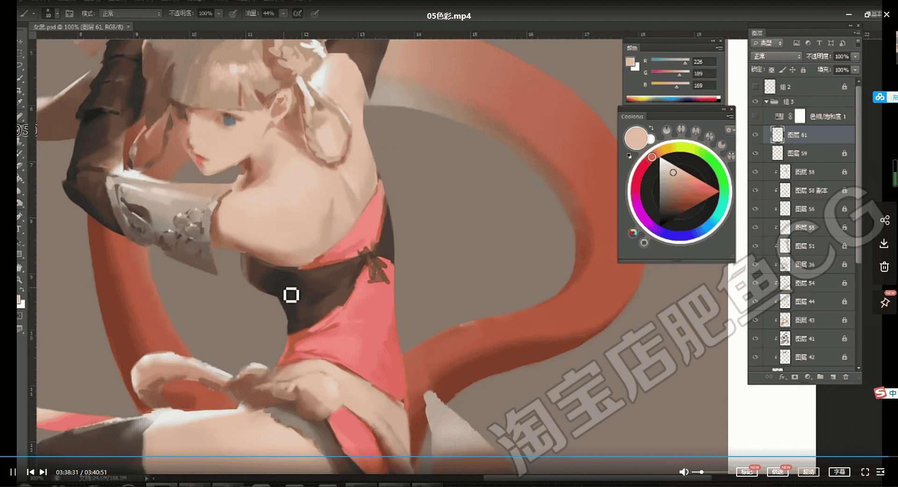Toggle fullscreen in the video player
The height and width of the screenshot is (487, 898).
865,472
